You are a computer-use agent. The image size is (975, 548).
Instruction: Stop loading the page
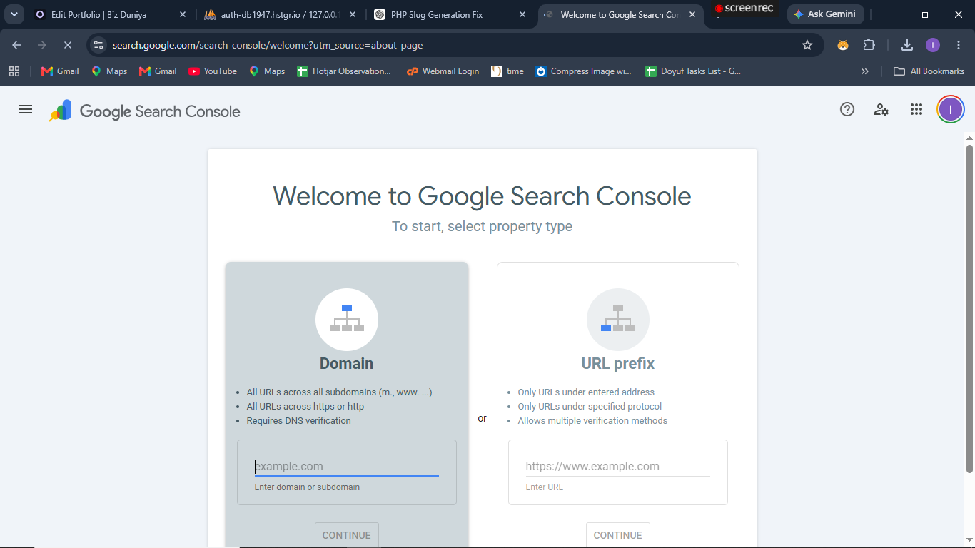67,45
